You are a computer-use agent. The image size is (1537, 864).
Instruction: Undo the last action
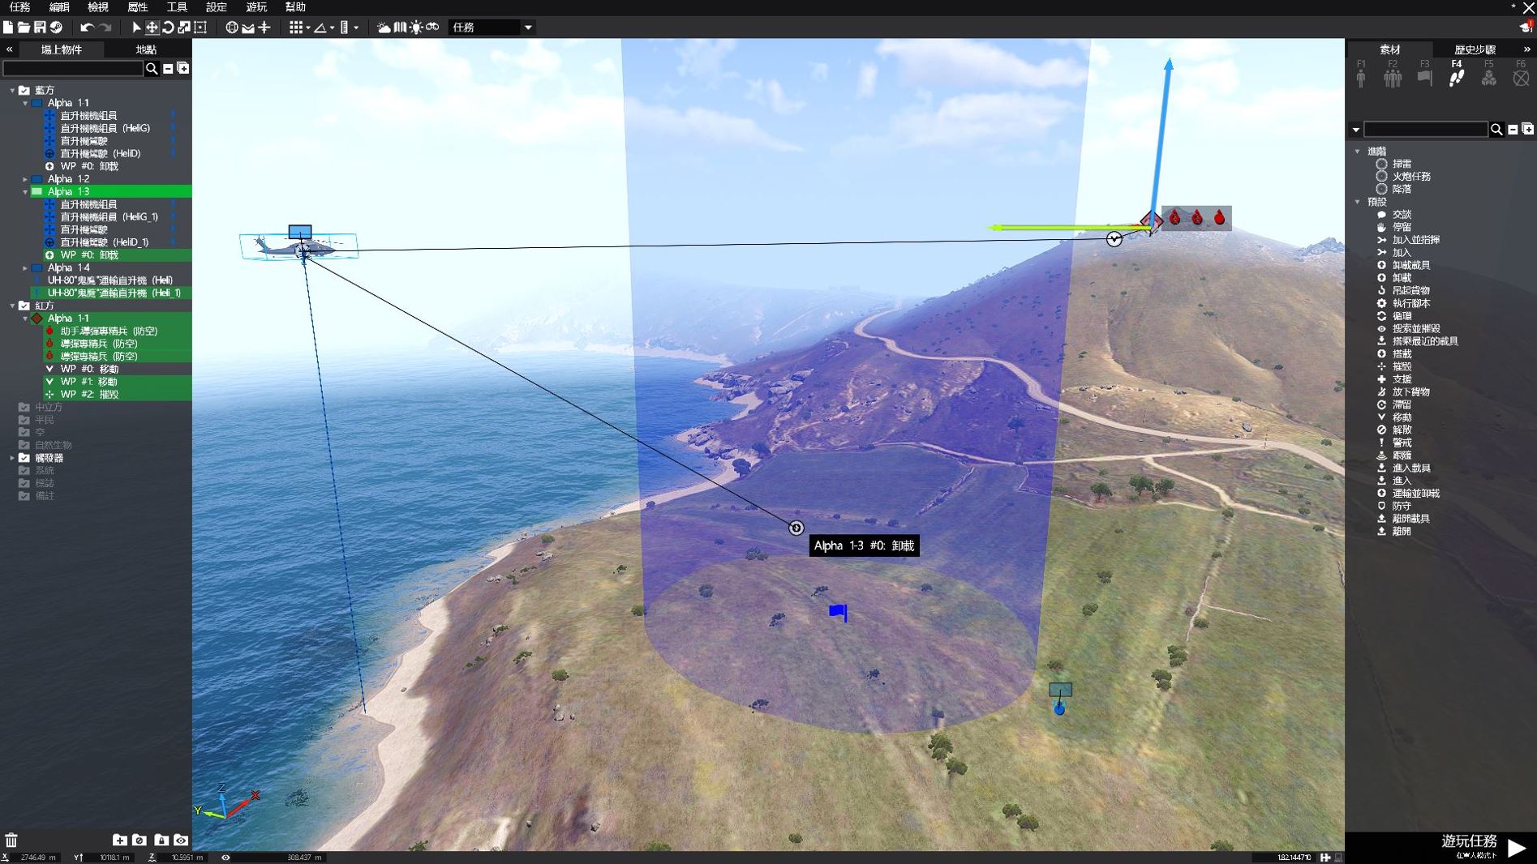87,27
